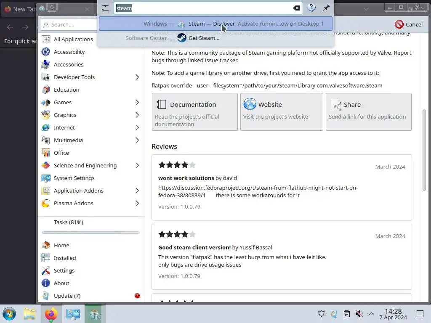Image resolution: width=431 pixels, height=323 pixels.
Task: Visit the project's Website button
Action: 282,112
